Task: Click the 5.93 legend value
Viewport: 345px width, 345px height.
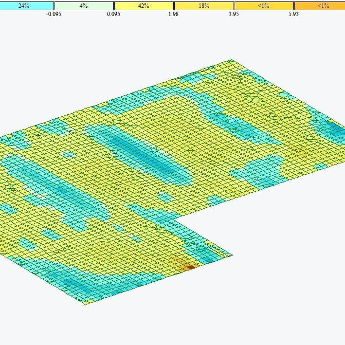Action: tap(293, 14)
